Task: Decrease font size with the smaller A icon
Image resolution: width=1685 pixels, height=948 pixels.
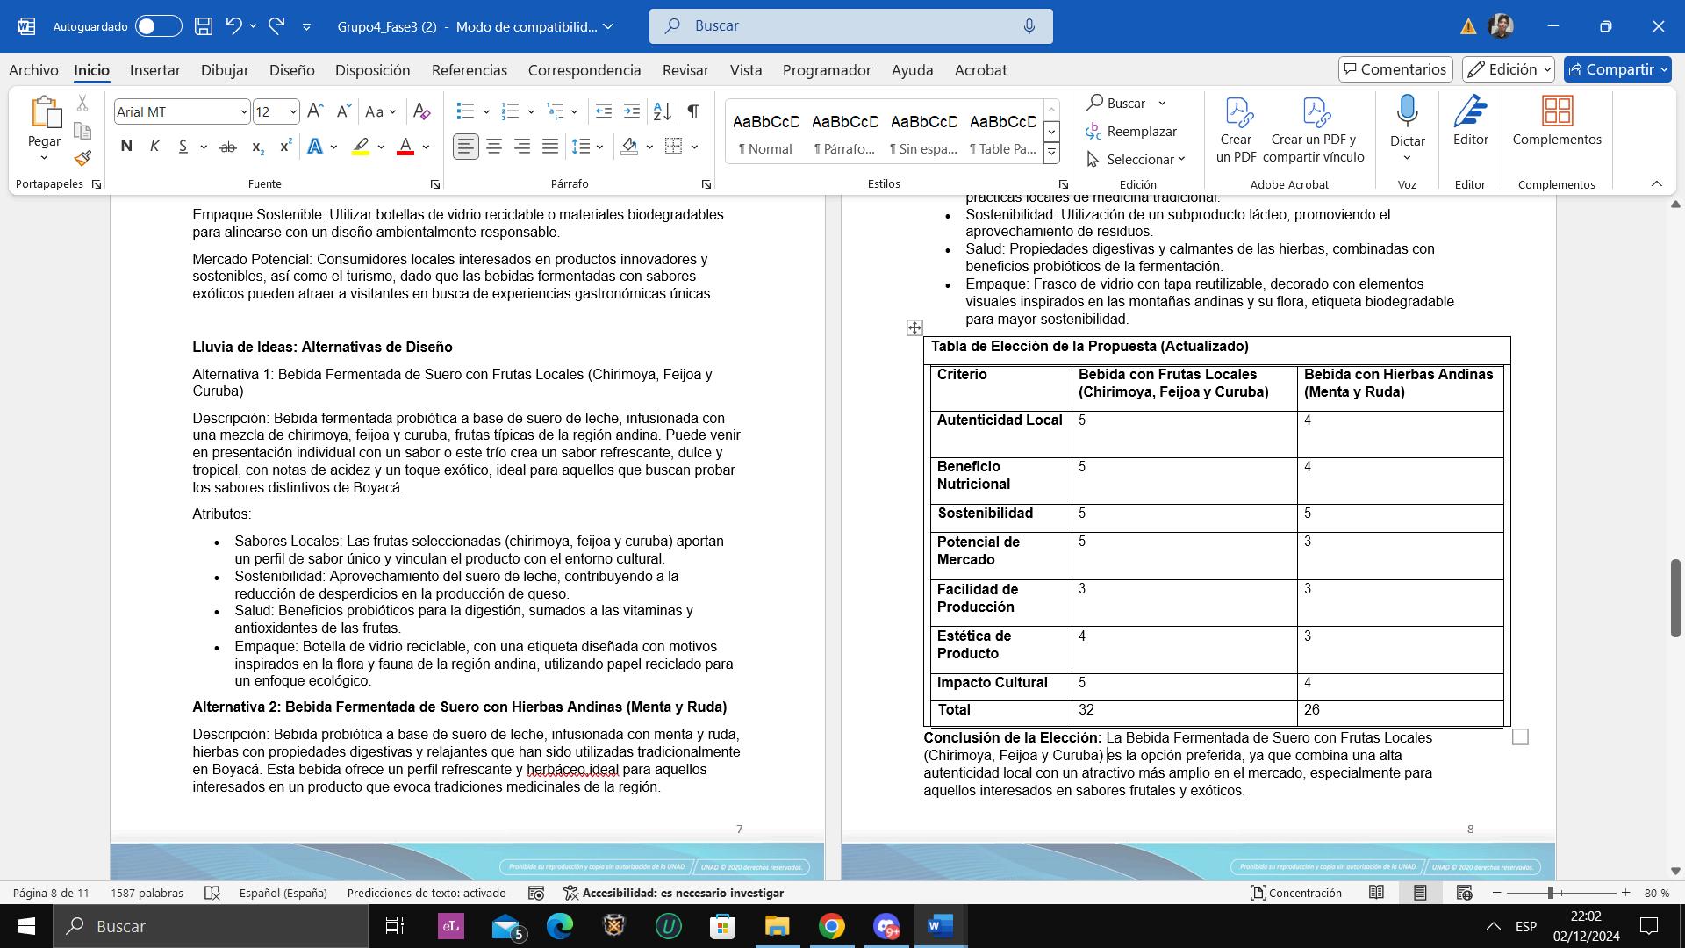Action: [344, 111]
